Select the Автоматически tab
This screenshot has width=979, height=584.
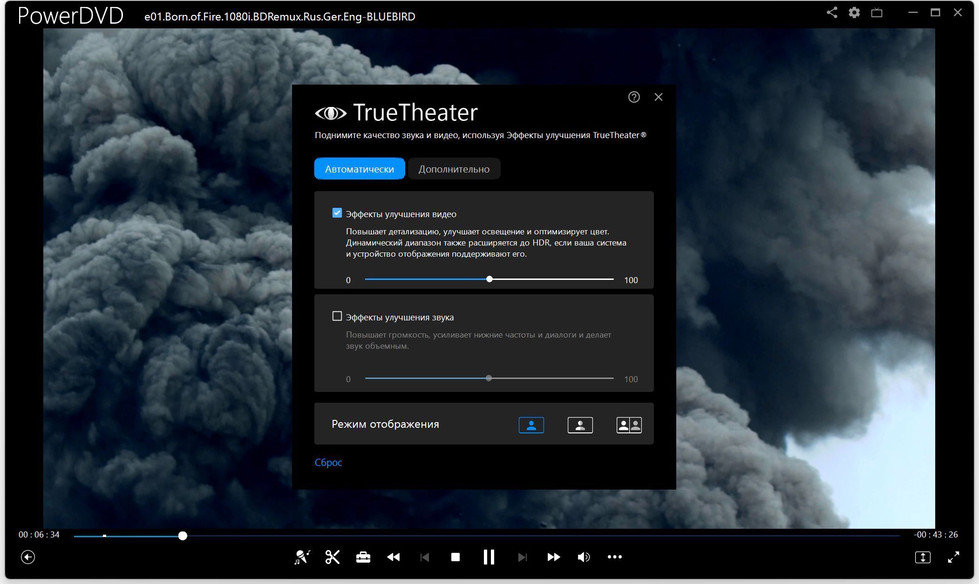coord(360,169)
